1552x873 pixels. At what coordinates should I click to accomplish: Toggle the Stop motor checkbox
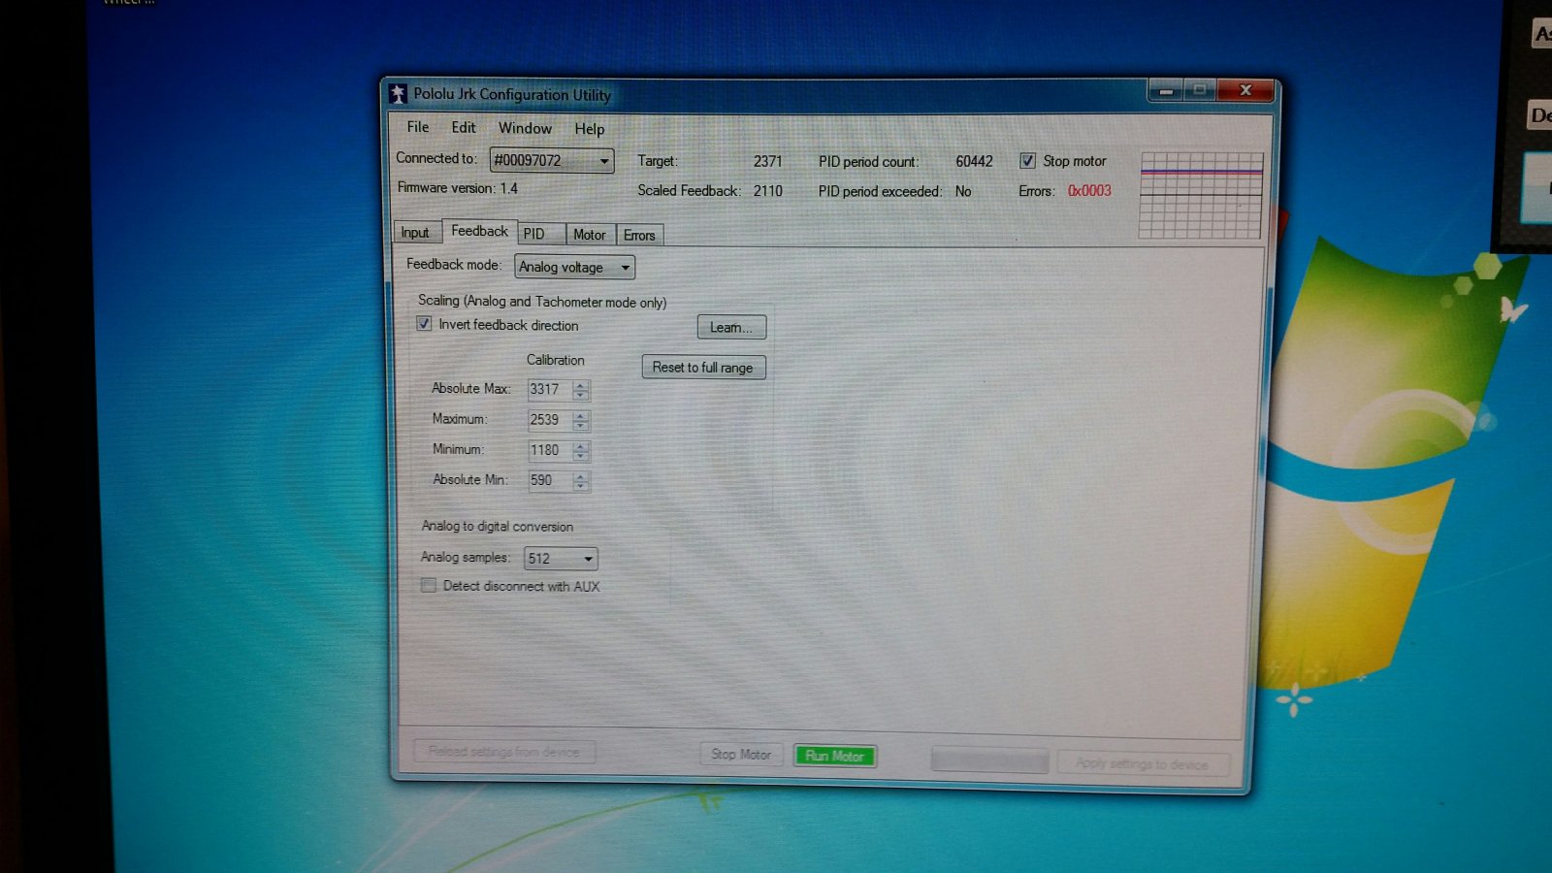tap(1027, 161)
